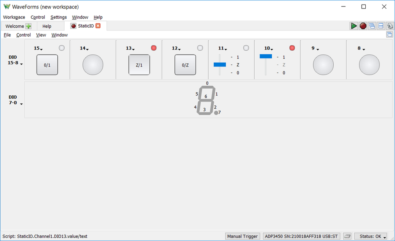This screenshot has height=241, width=395.
Task: Click the cascade windows toolbar icon
Action: [372, 26]
